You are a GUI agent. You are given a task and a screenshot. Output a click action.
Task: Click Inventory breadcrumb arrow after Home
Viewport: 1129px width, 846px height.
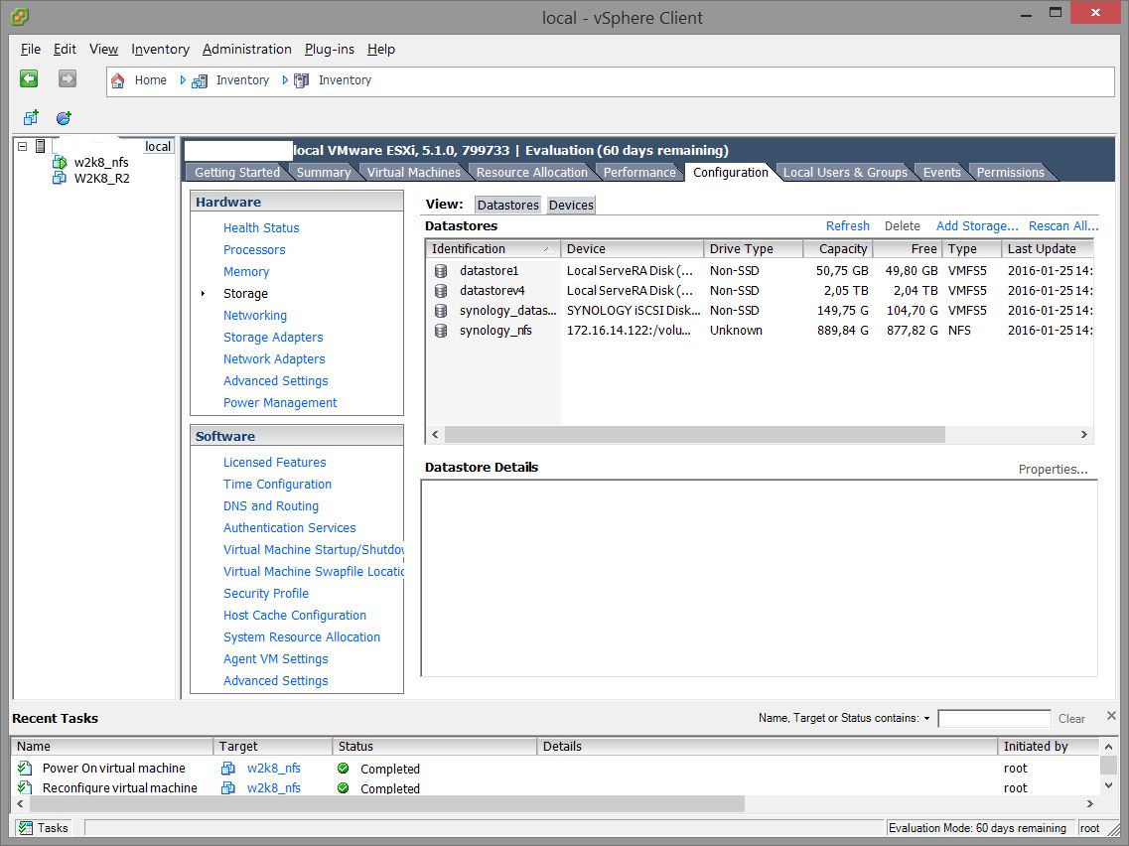pyautogui.click(x=183, y=80)
